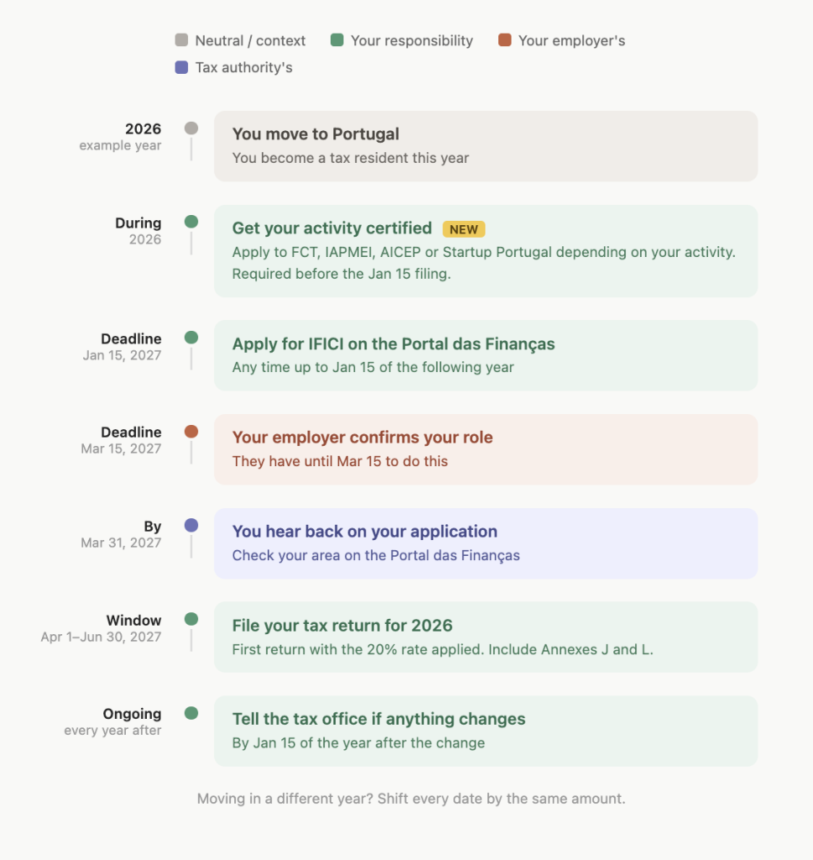Open You hear back on your application
The image size is (813, 860).
(486, 543)
